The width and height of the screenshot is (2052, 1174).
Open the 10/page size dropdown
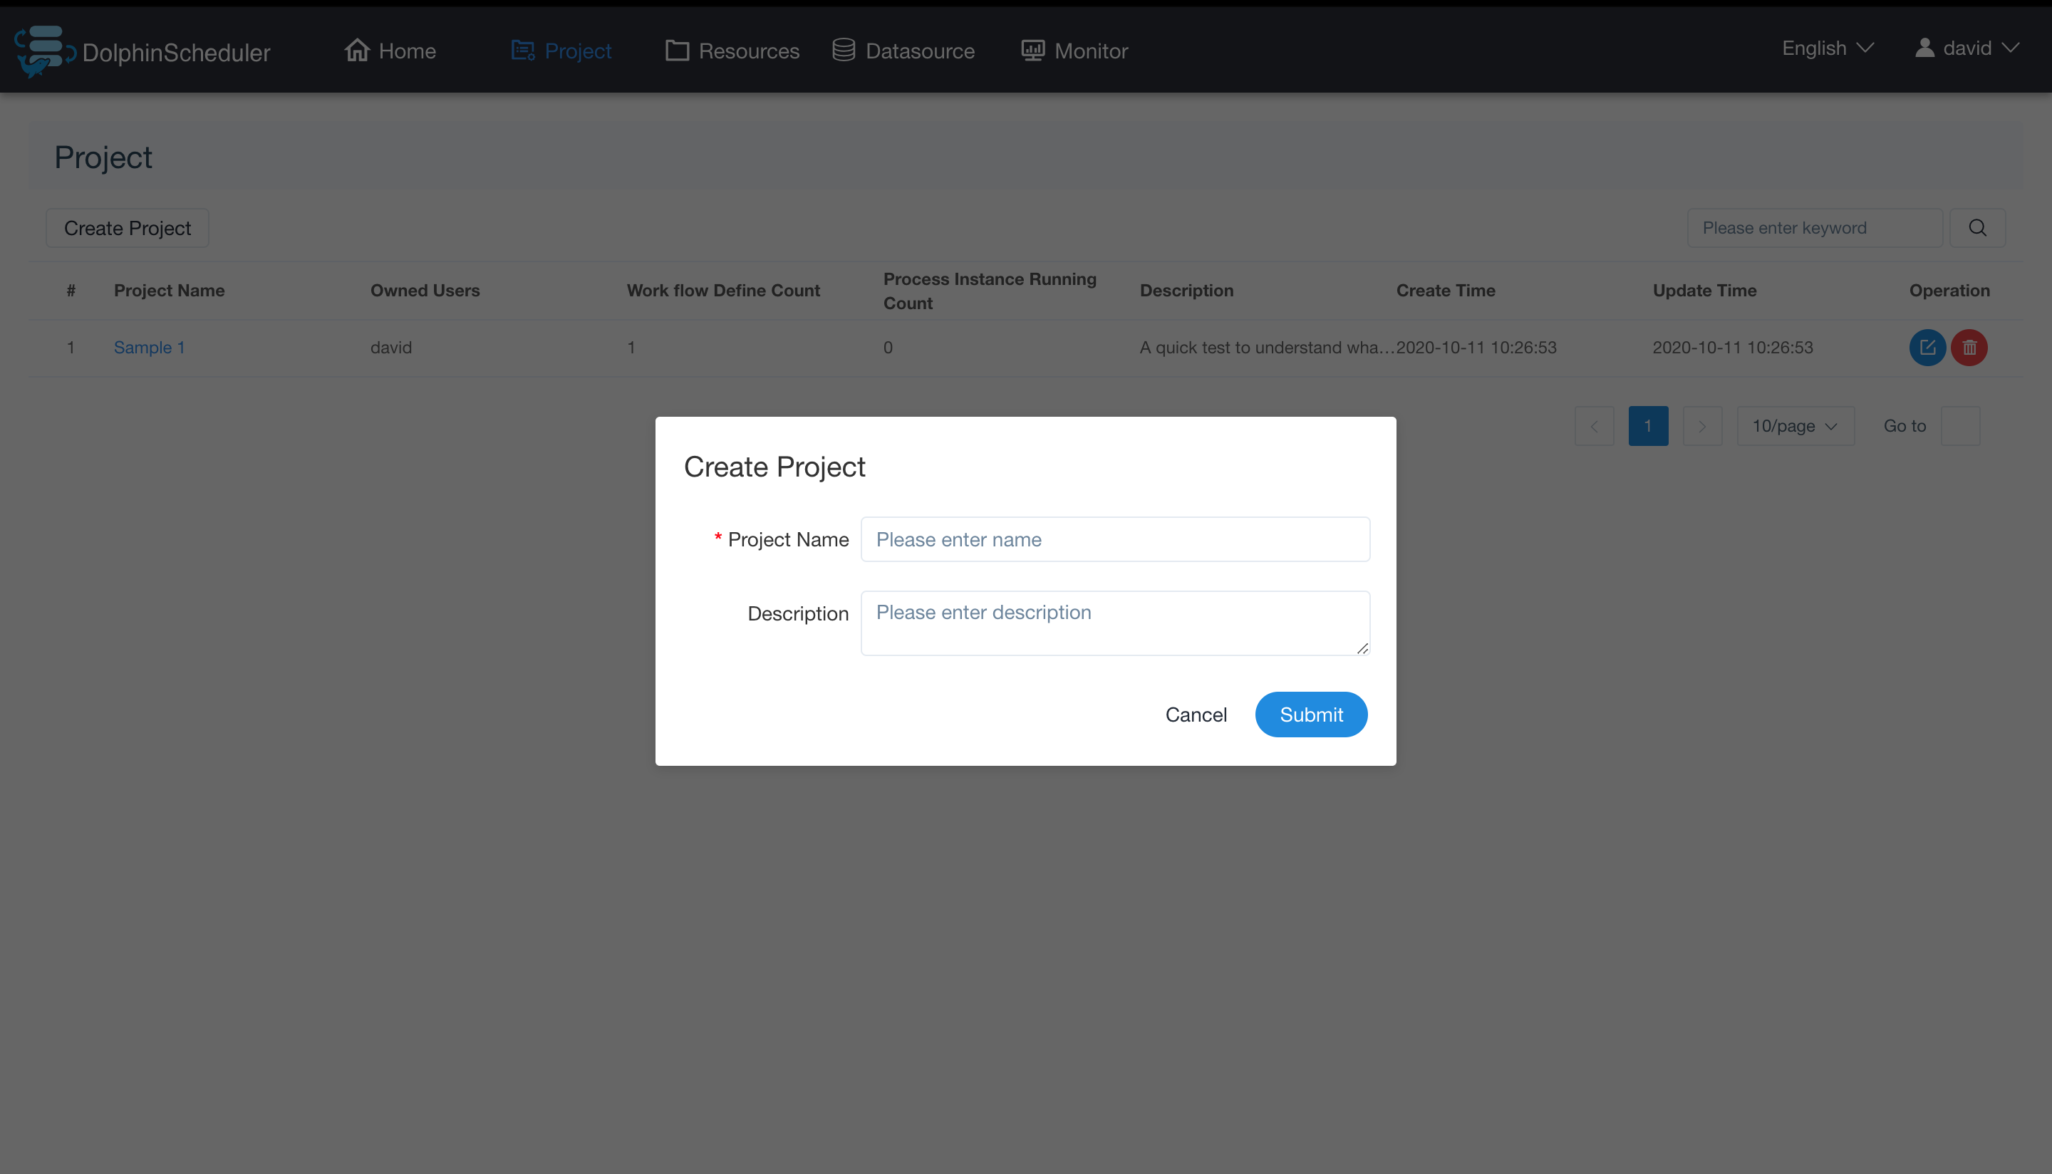point(1795,426)
